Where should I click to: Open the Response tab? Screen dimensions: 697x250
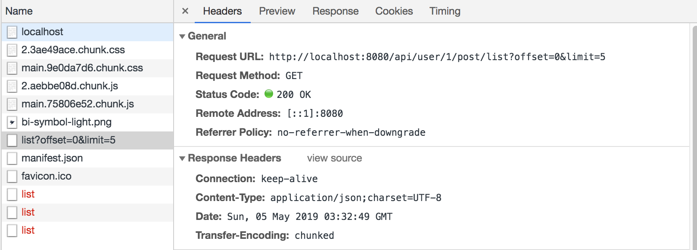(x=336, y=11)
